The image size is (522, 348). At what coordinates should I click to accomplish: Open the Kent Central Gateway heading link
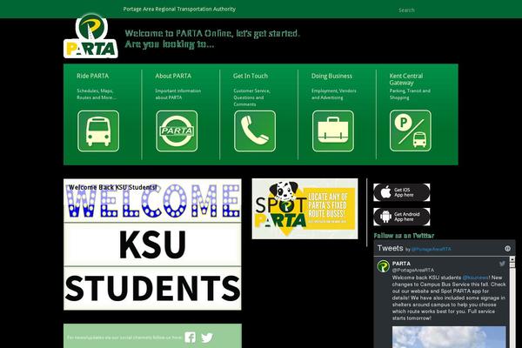(x=406, y=79)
